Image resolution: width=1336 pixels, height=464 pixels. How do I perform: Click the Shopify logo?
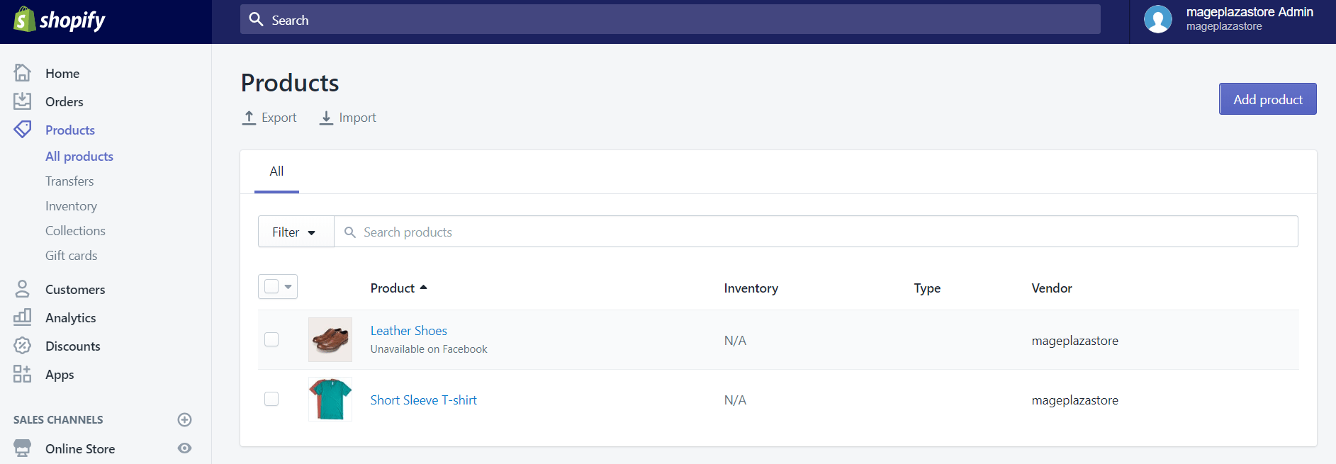tap(60, 20)
